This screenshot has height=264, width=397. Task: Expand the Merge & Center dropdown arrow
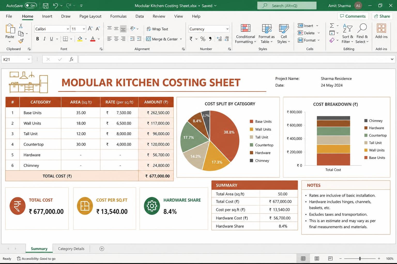point(181,39)
